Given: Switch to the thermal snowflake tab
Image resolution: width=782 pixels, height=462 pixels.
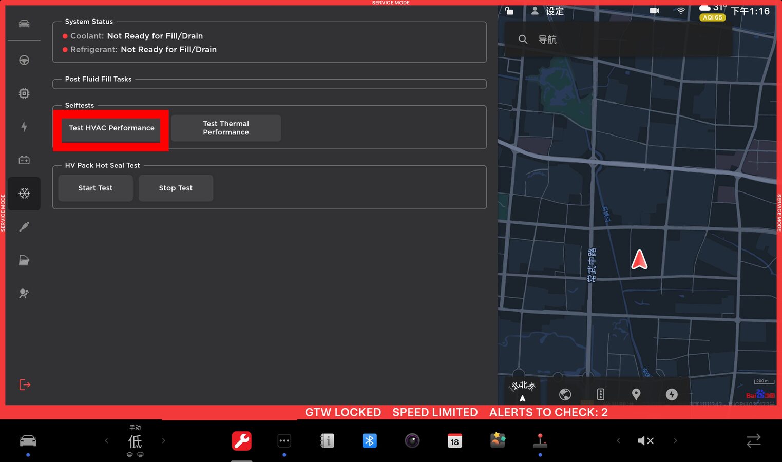Looking at the screenshot, I should click(x=24, y=194).
